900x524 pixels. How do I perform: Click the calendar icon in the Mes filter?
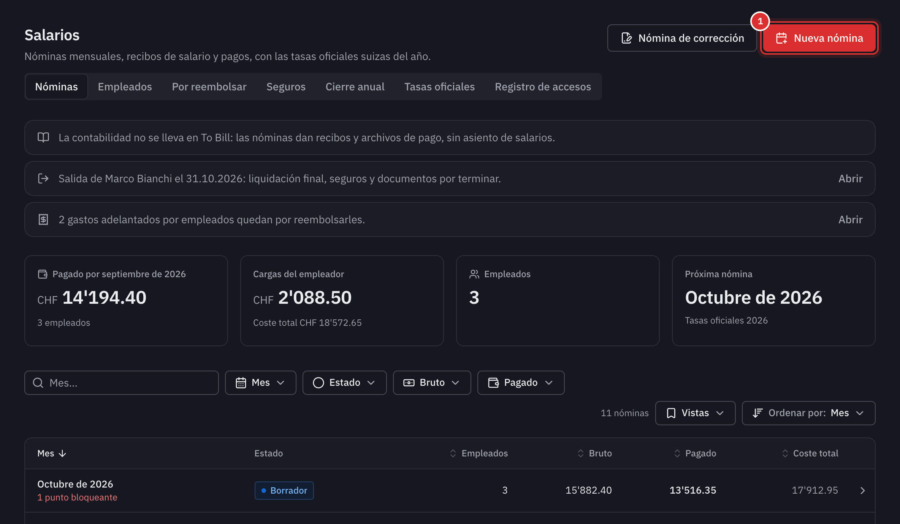point(241,383)
